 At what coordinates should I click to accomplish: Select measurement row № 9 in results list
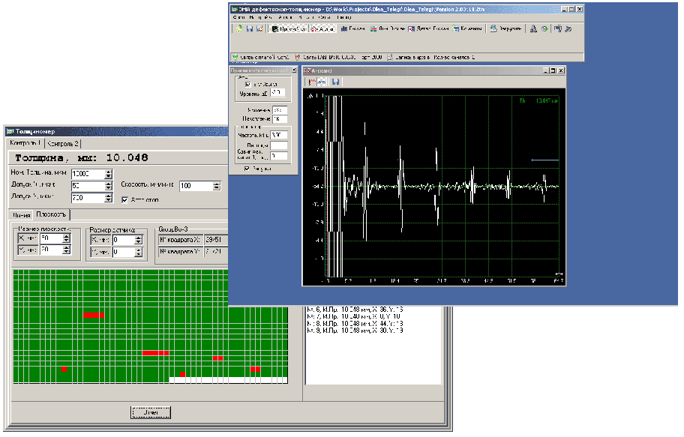[x=355, y=331]
